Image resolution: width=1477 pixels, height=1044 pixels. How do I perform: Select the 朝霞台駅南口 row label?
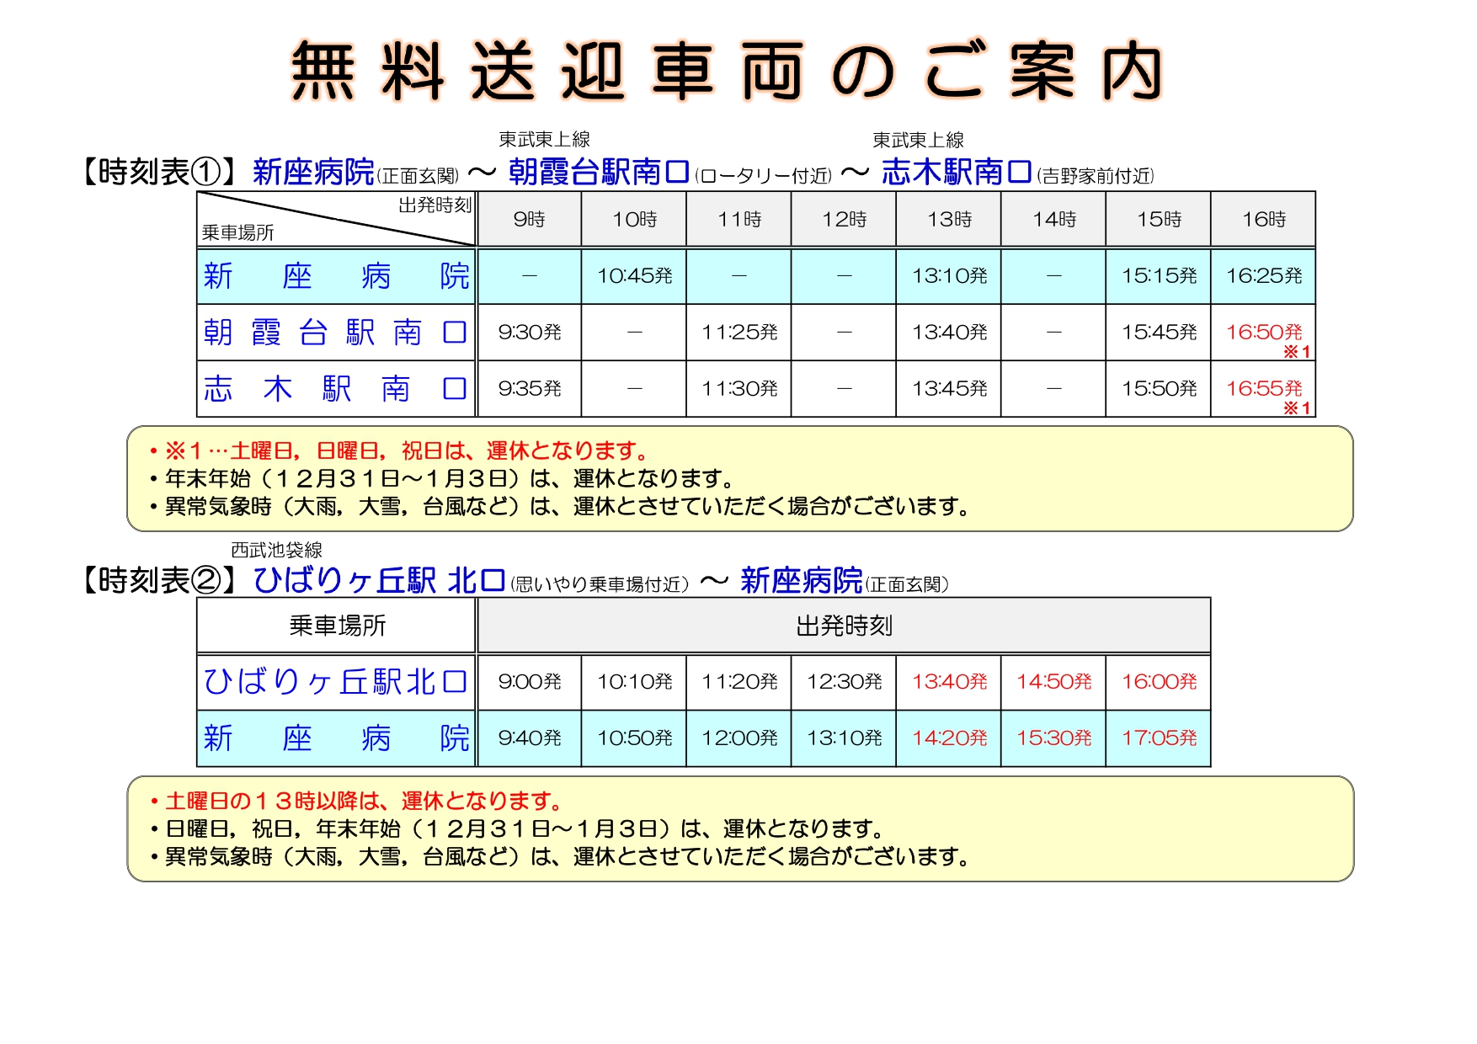[335, 333]
